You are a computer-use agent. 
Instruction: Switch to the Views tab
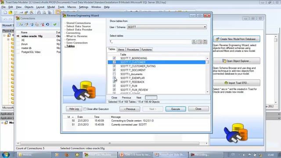(x=121, y=50)
